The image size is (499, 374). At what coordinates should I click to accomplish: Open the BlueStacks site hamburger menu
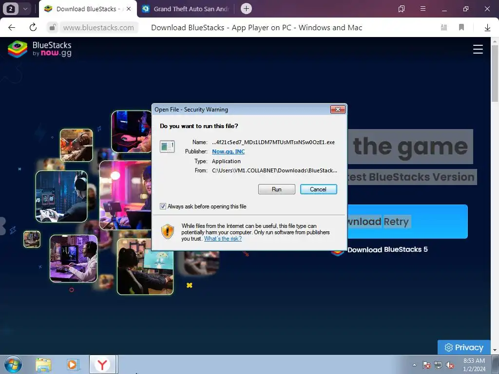tap(478, 49)
